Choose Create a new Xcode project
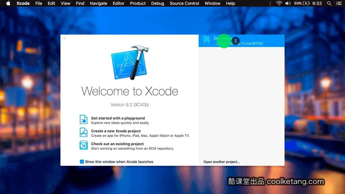The height and width of the screenshot is (194, 345). point(116,131)
